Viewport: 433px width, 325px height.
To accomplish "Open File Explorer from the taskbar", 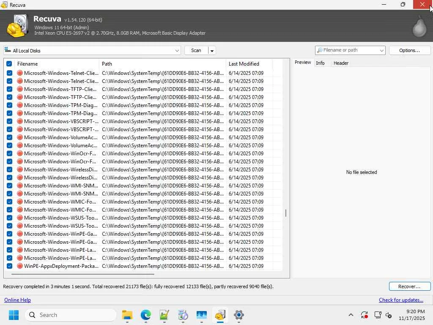I will click(x=127, y=315).
